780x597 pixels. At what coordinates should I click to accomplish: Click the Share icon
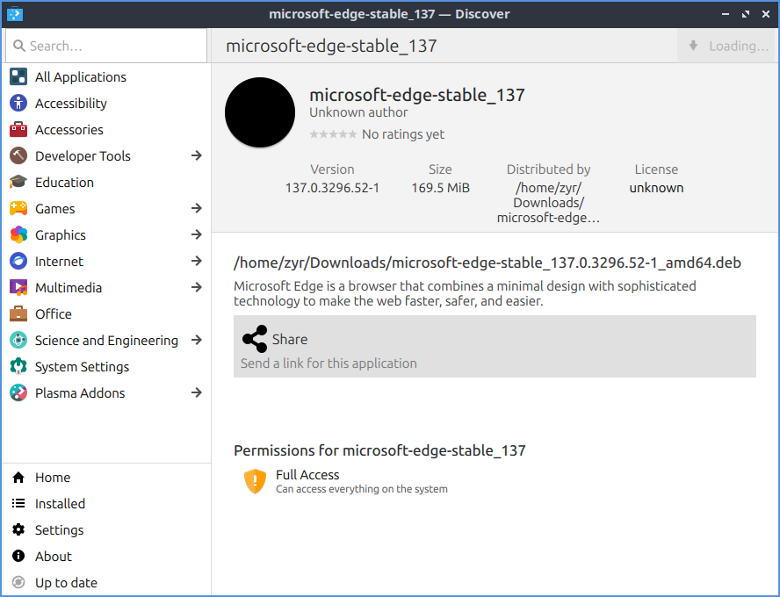[255, 339]
